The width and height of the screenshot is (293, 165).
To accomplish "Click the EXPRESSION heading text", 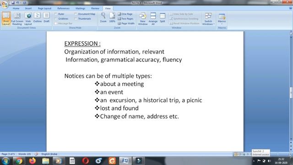I will (x=82, y=44).
